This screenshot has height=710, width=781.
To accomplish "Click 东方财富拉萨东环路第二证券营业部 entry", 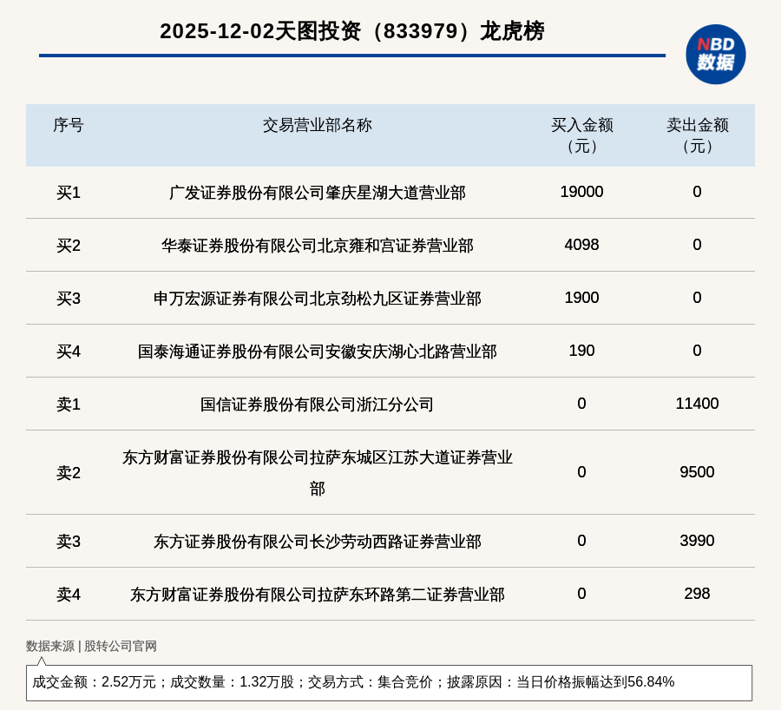I will (317, 595).
